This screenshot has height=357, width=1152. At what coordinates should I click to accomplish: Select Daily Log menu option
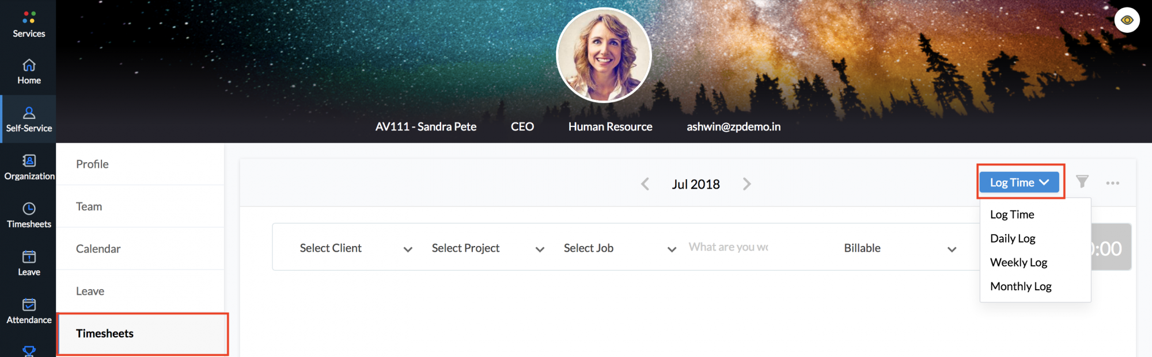(1013, 238)
